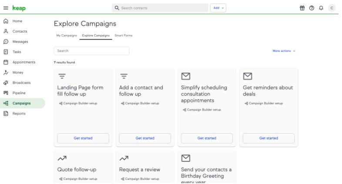The width and height of the screenshot is (342, 184).
Task: Expand the More actions dropdown
Action: click(284, 51)
